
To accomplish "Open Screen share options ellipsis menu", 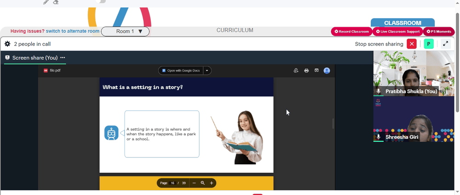I will (63, 58).
